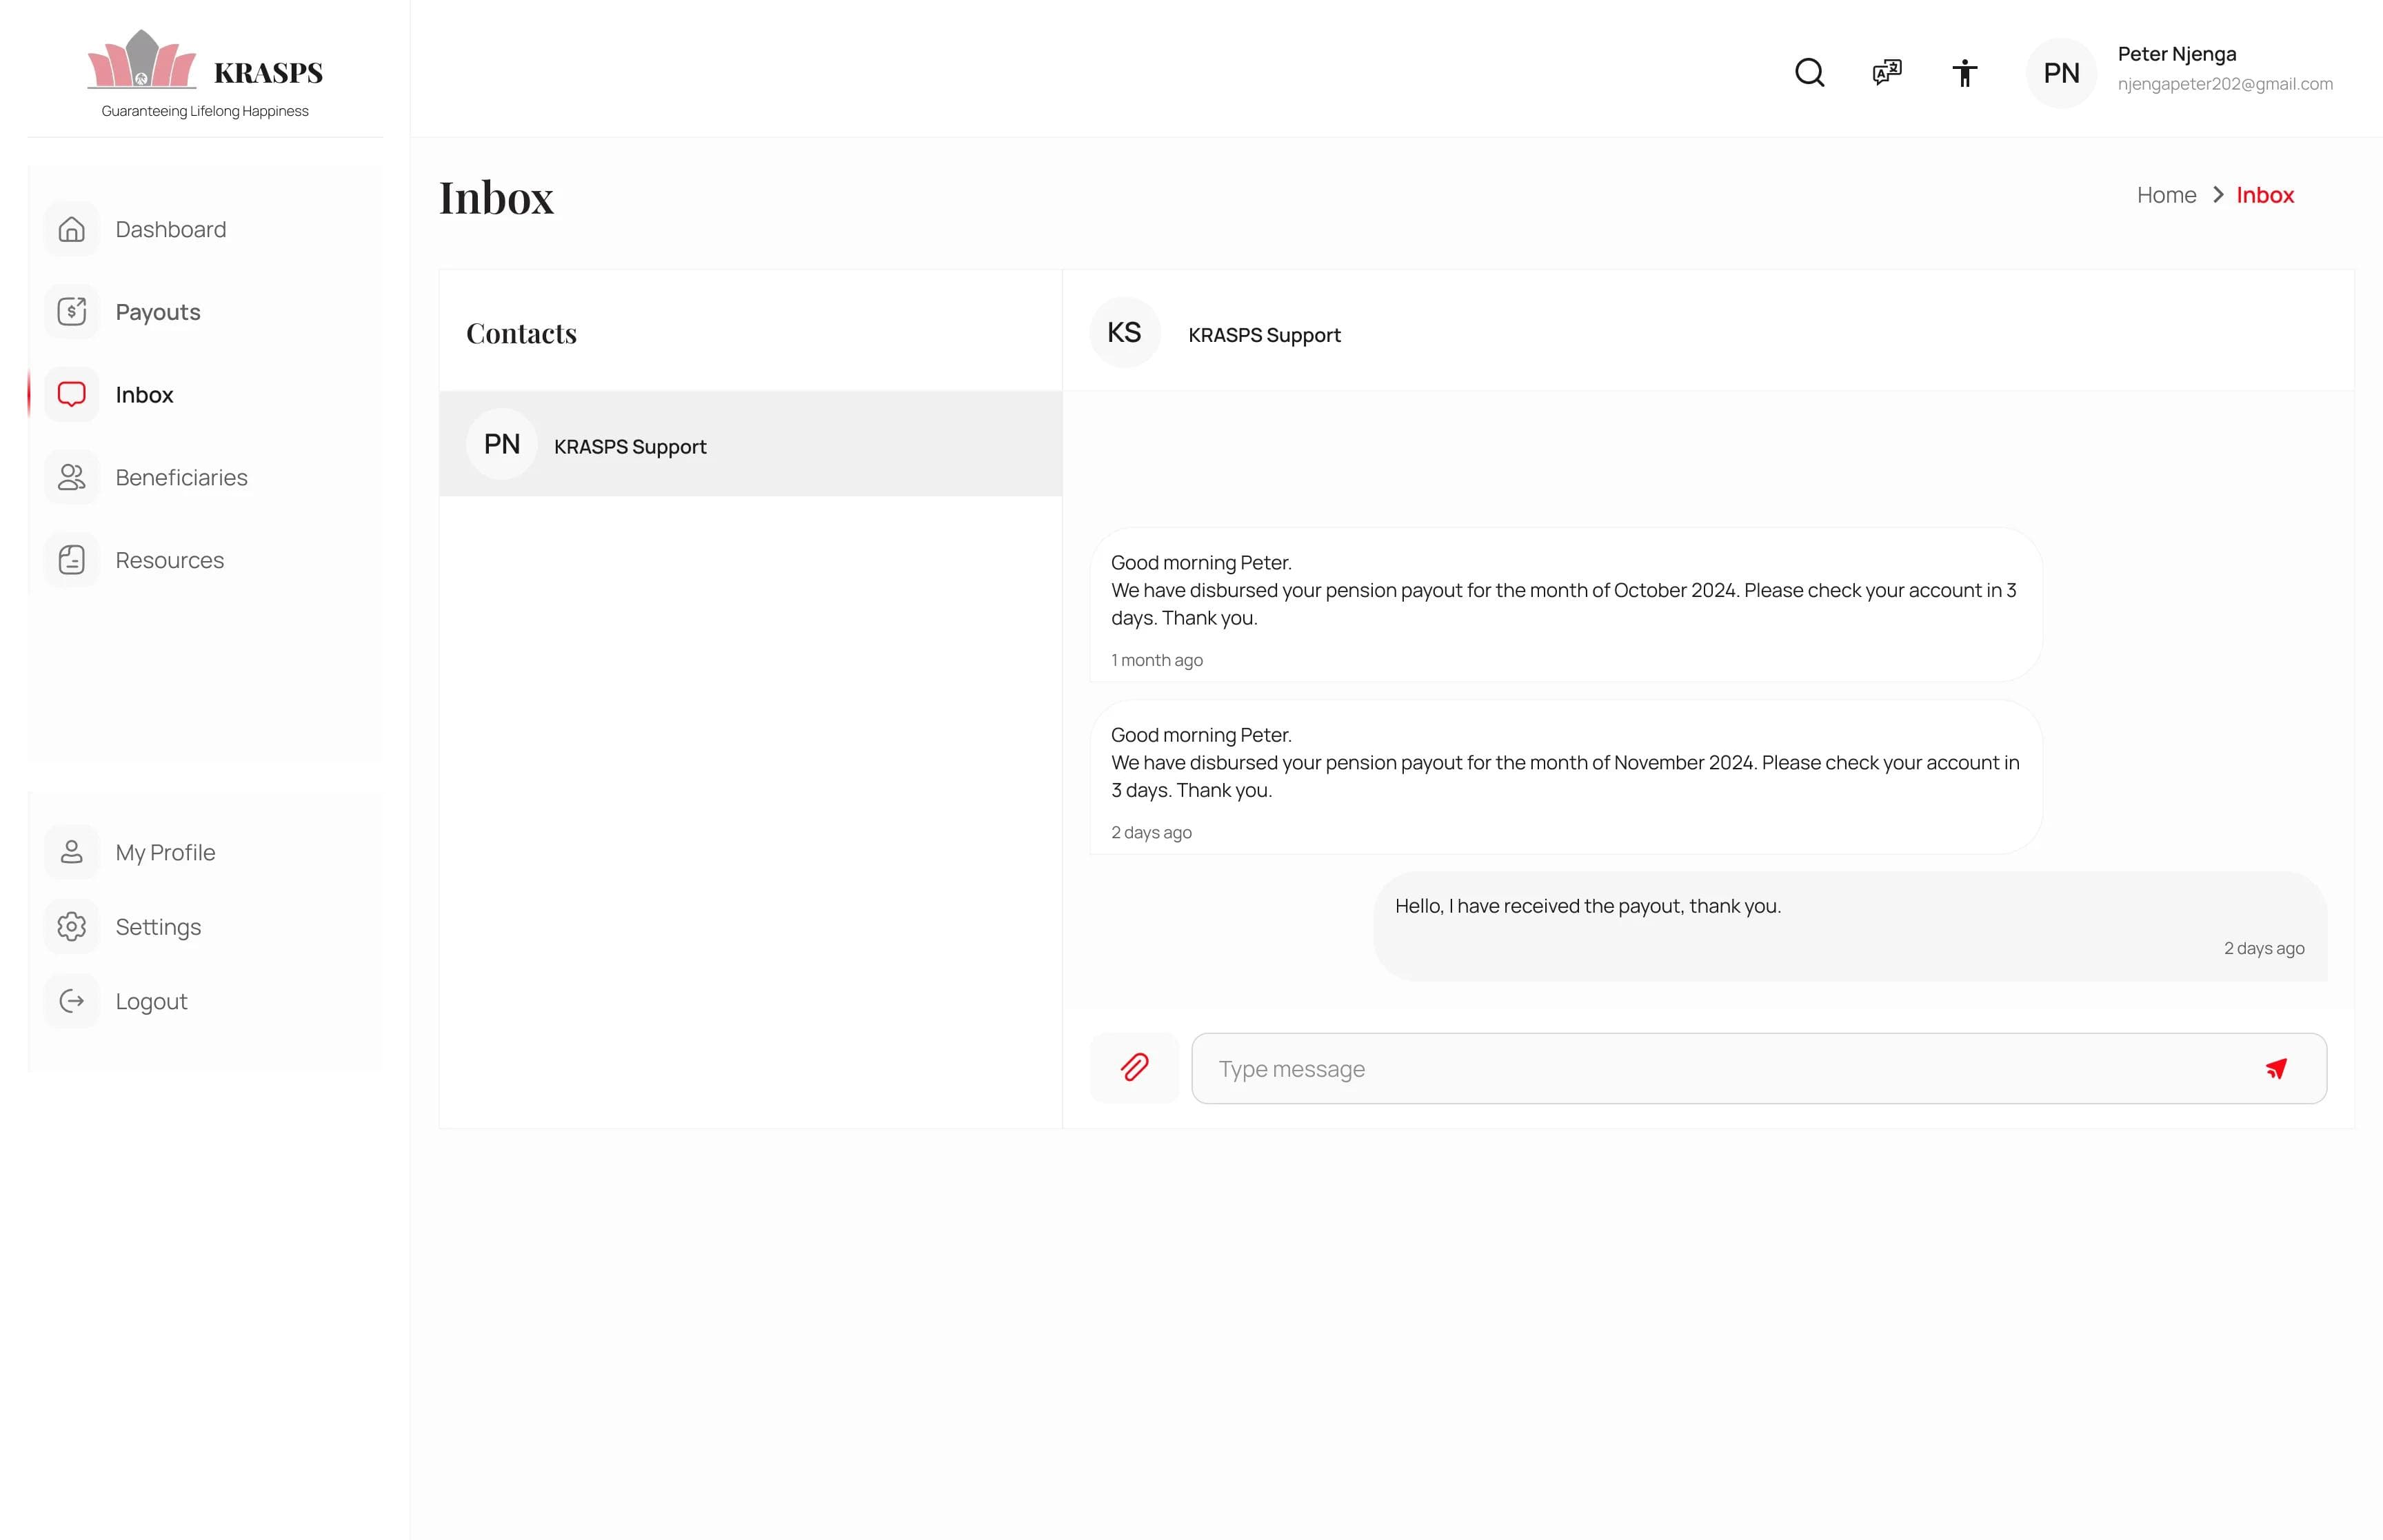Open the accessibility options icon
The height and width of the screenshot is (1540, 2383).
pos(1964,72)
